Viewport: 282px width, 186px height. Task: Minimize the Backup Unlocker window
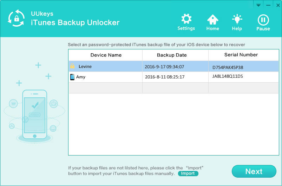coord(268,5)
